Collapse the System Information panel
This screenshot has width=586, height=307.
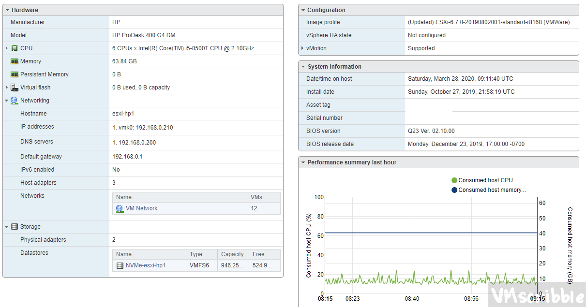[303, 67]
